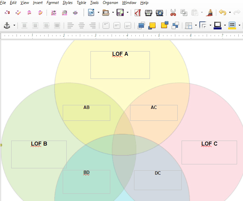Viewport: 243px width, 201px height.
Task: Toggle Center Vertically alignment
Action: point(117,25)
